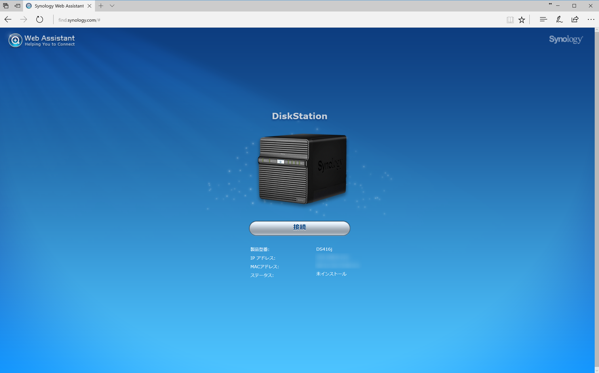Set tabs aside using the icon
The height and width of the screenshot is (373, 599).
click(17, 6)
